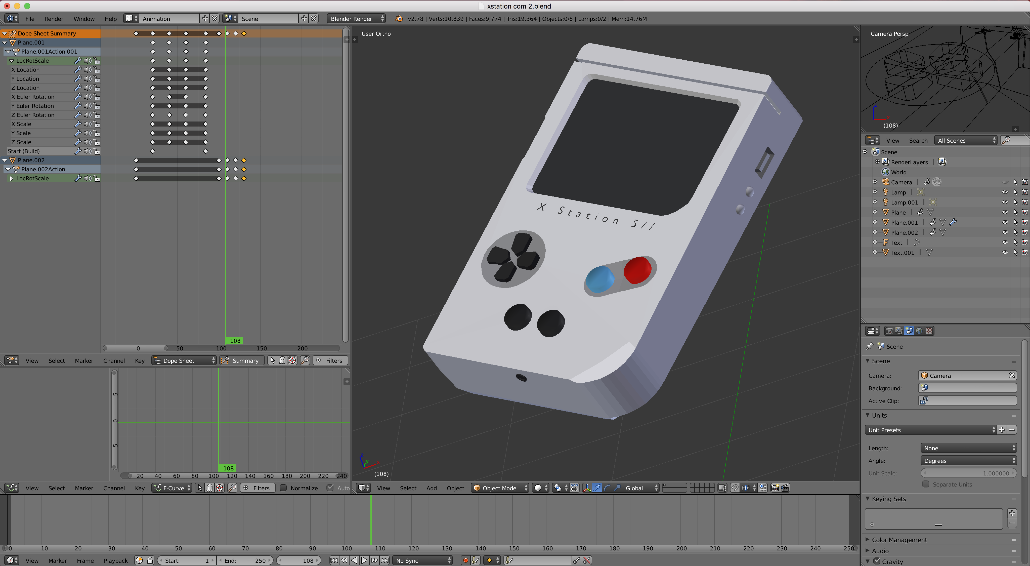This screenshot has height=566, width=1030.
Task: Open the Playback menu in the timeline header
Action: pyautogui.click(x=116, y=560)
